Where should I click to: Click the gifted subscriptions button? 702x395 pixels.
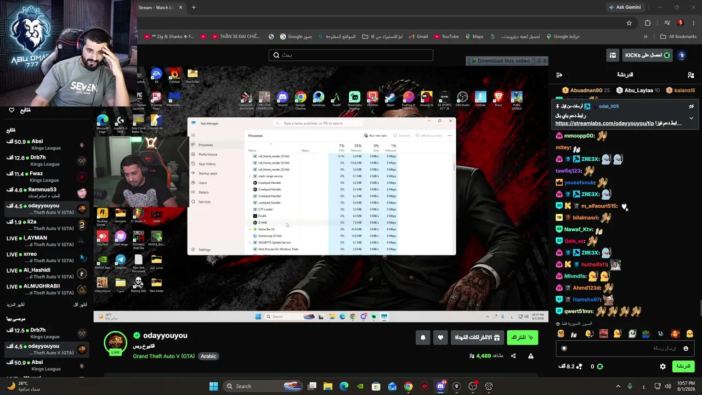477,338
